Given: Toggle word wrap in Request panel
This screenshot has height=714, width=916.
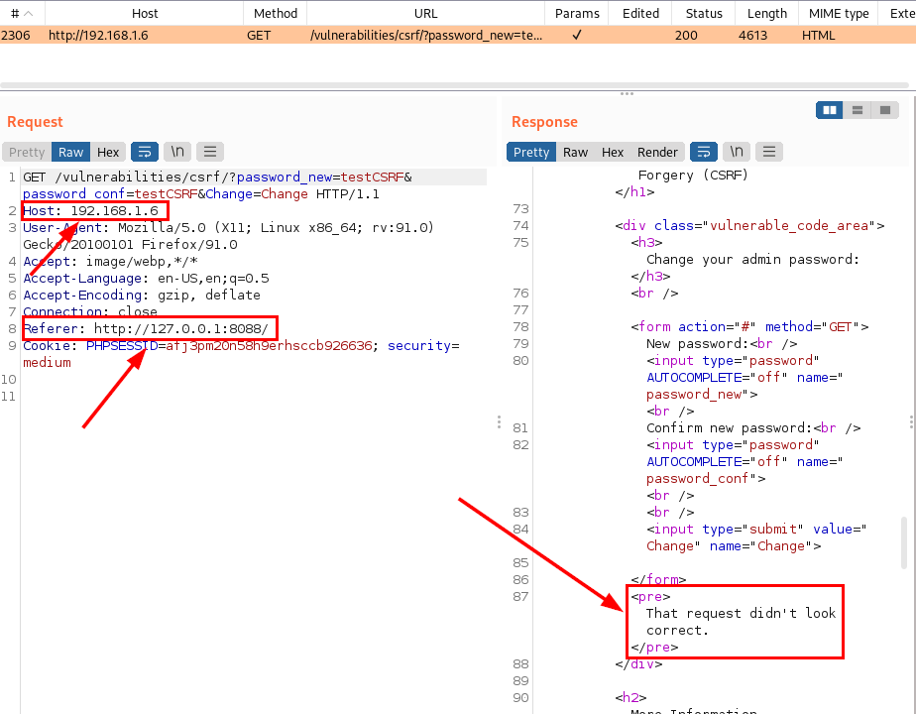Looking at the screenshot, I should pyautogui.click(x=145, y=152).
